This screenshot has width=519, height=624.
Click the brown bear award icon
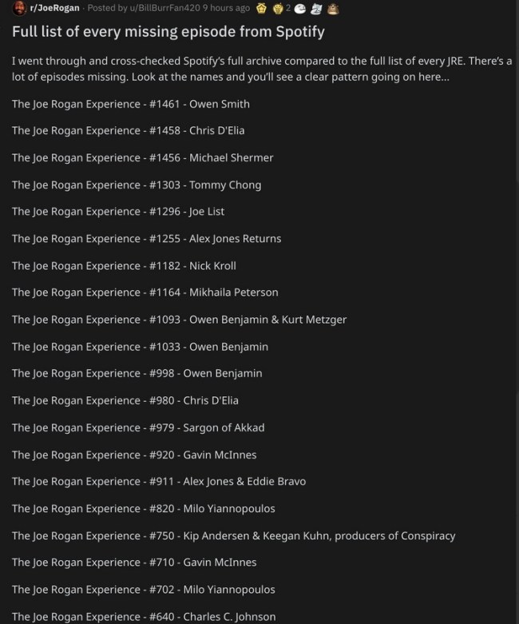(333, 8)
